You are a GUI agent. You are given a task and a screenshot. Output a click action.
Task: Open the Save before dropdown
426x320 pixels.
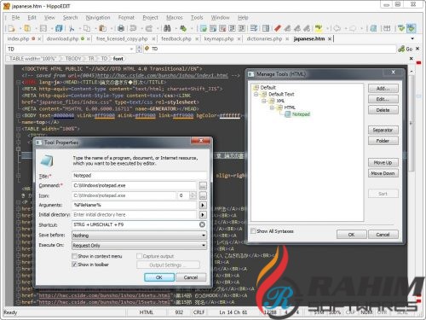point(139,236)
